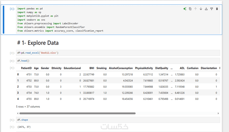Click the Ethnicity column header
Screen dimensions: 229x132
tap(56, 68)
